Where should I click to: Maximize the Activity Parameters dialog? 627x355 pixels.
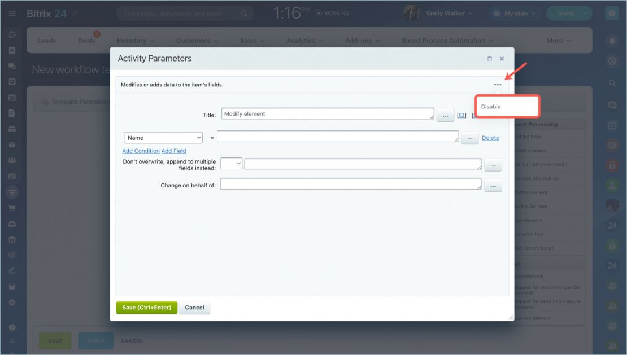489,59
